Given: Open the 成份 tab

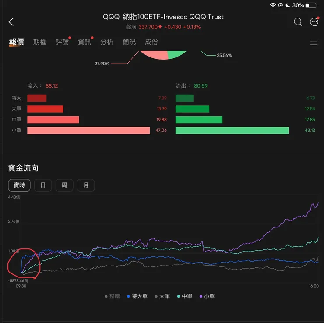Looking at the screenshot, I should [151, 42].
